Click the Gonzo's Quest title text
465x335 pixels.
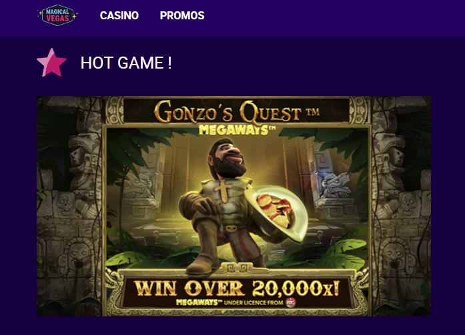(227, 112)
